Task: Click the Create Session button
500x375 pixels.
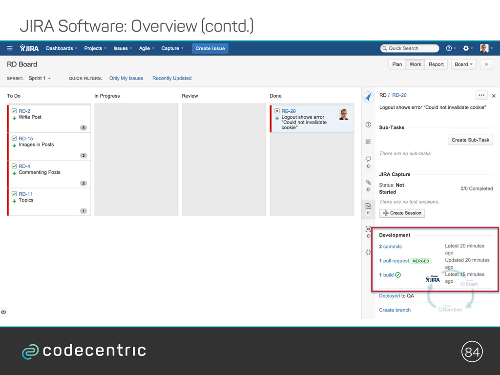Action: (402, 213)
